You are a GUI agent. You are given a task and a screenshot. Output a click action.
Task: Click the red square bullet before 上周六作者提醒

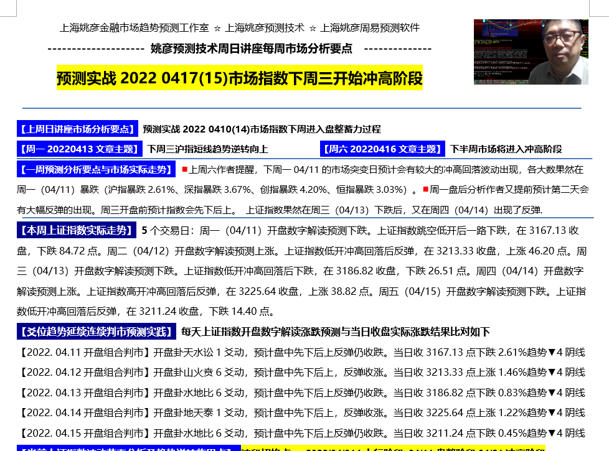pyautogui.click(x=184, y=169)
